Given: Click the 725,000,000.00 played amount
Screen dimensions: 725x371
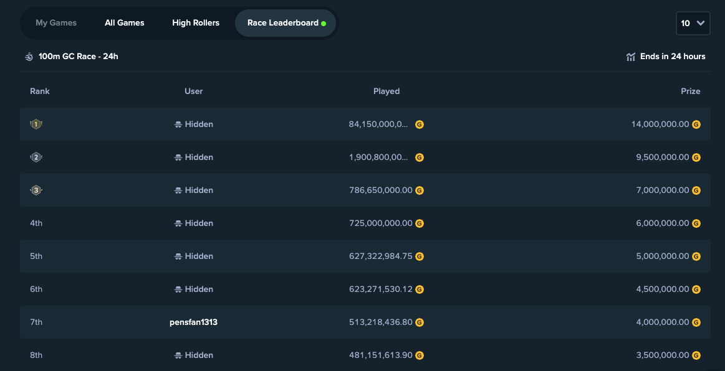Looking at the screenshot, I should [380, 223].
